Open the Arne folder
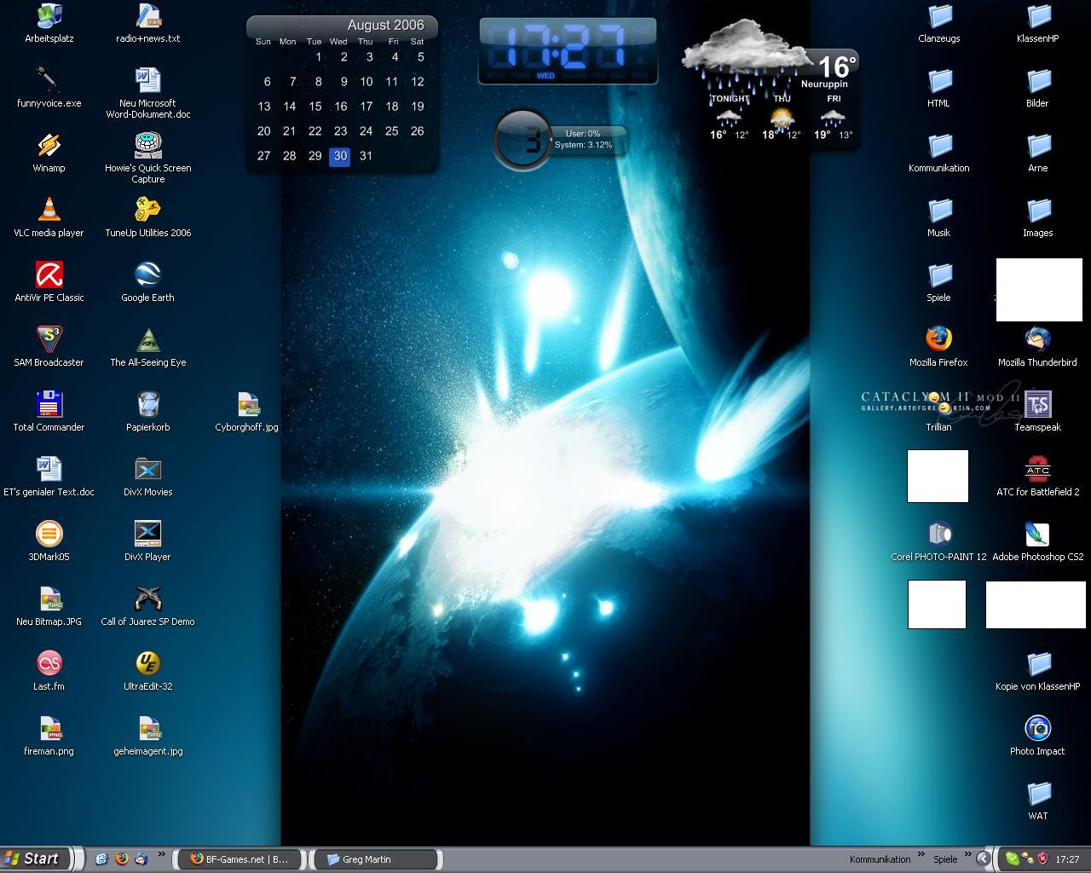The image size is (1091, 873). click(1037, 153)
